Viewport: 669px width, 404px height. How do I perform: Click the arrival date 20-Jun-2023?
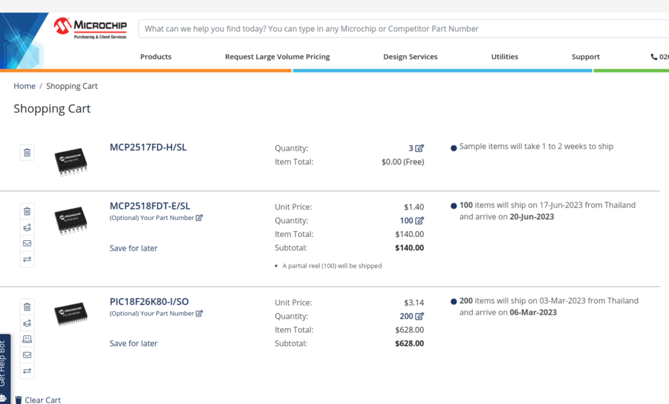pos(532,217)
